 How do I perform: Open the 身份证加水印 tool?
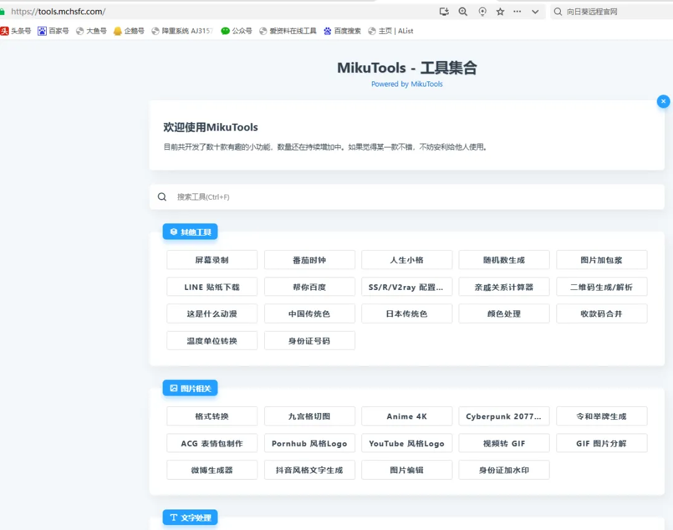click(504, 470)
